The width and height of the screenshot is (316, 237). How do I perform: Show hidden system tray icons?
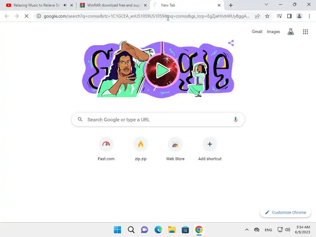[247, 230]
